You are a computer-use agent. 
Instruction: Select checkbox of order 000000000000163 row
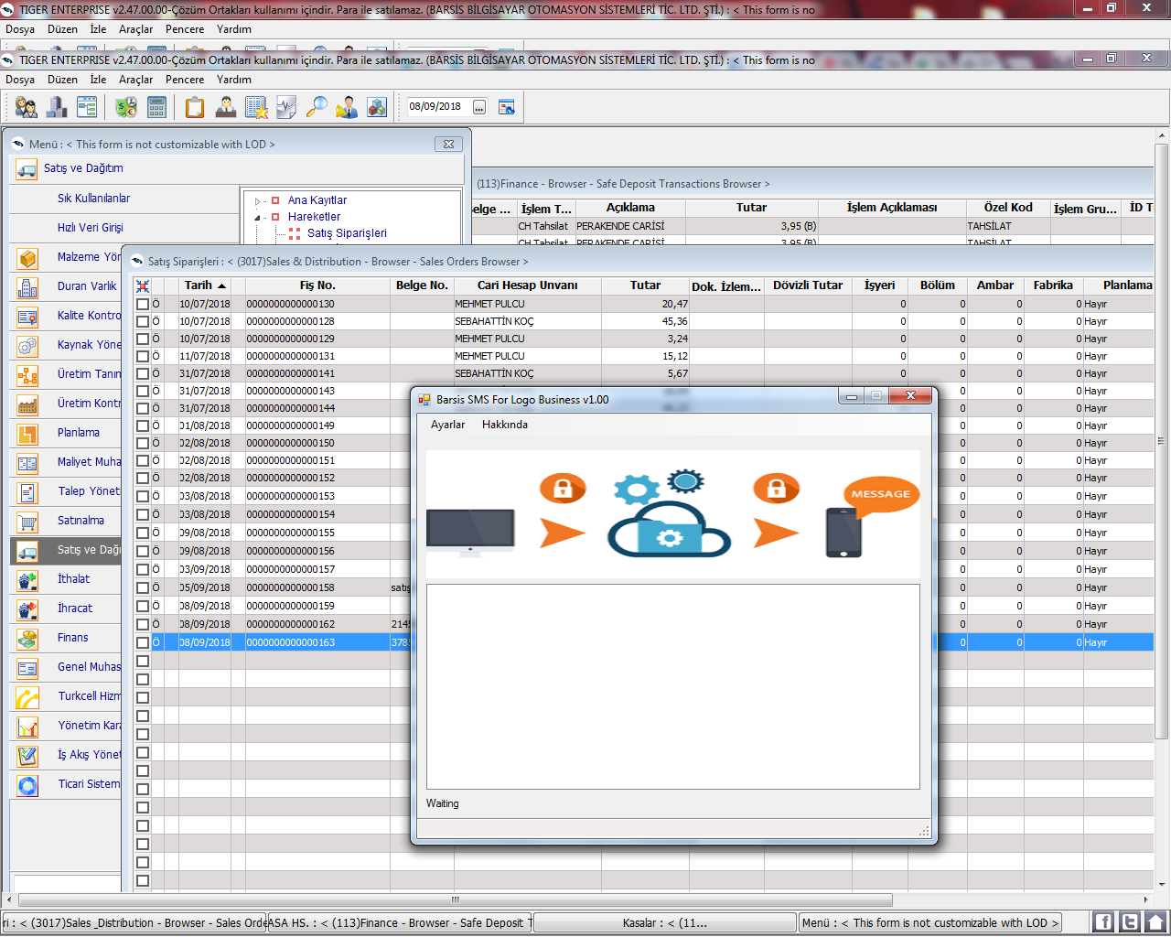pyautogui.click(x=143, y=642)
